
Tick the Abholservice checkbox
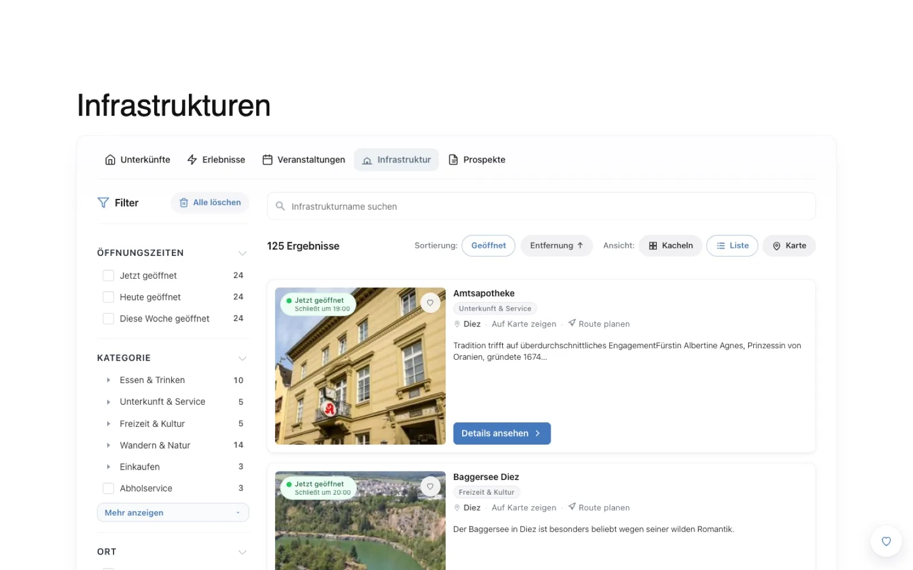pyautogui.click(x=108, y=488)
